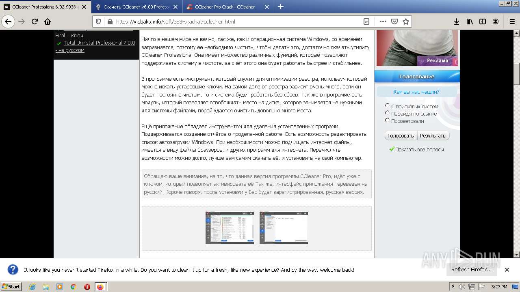
Task: Click the Refresh Firefox button
Action: point(471,270)
